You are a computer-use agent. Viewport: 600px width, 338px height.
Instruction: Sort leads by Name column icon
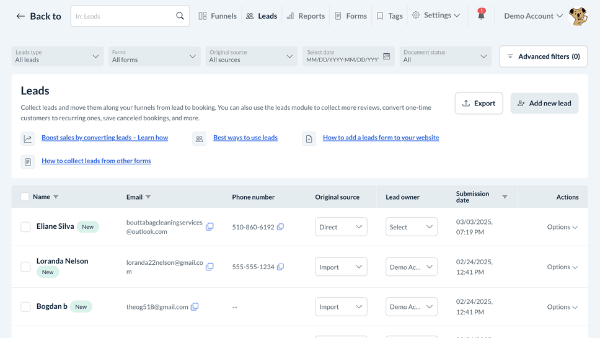pyautogui.click(x=56, y=197)
